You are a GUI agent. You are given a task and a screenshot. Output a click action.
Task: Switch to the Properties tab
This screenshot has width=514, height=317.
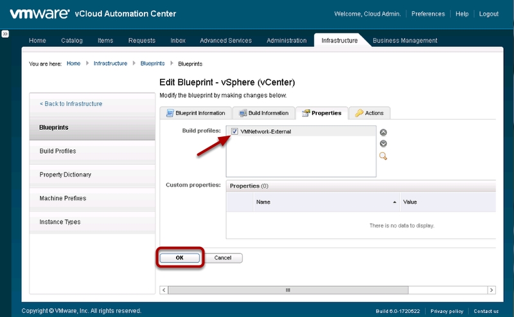[322, 113]
